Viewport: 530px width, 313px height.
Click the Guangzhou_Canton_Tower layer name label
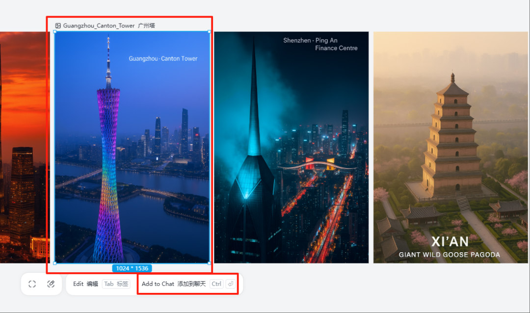(x=99, y=26)
